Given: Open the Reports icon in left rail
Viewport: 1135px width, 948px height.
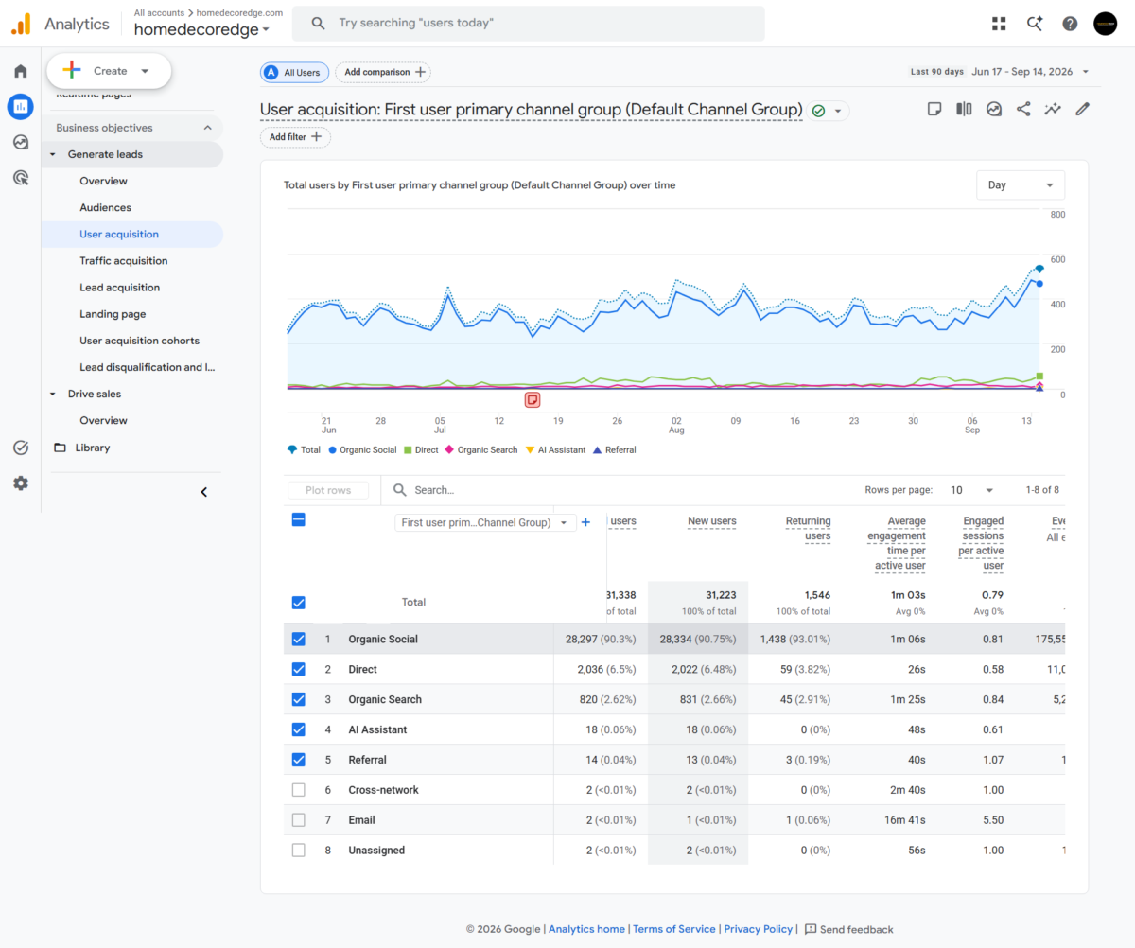Looking at the screenshot, I should [x=21, y=106].
